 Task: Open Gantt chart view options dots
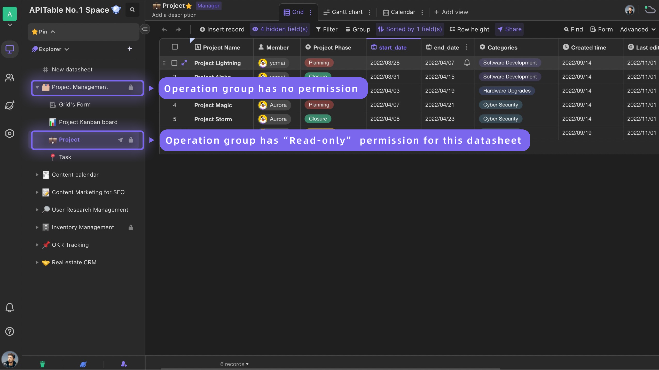(370, 12)
